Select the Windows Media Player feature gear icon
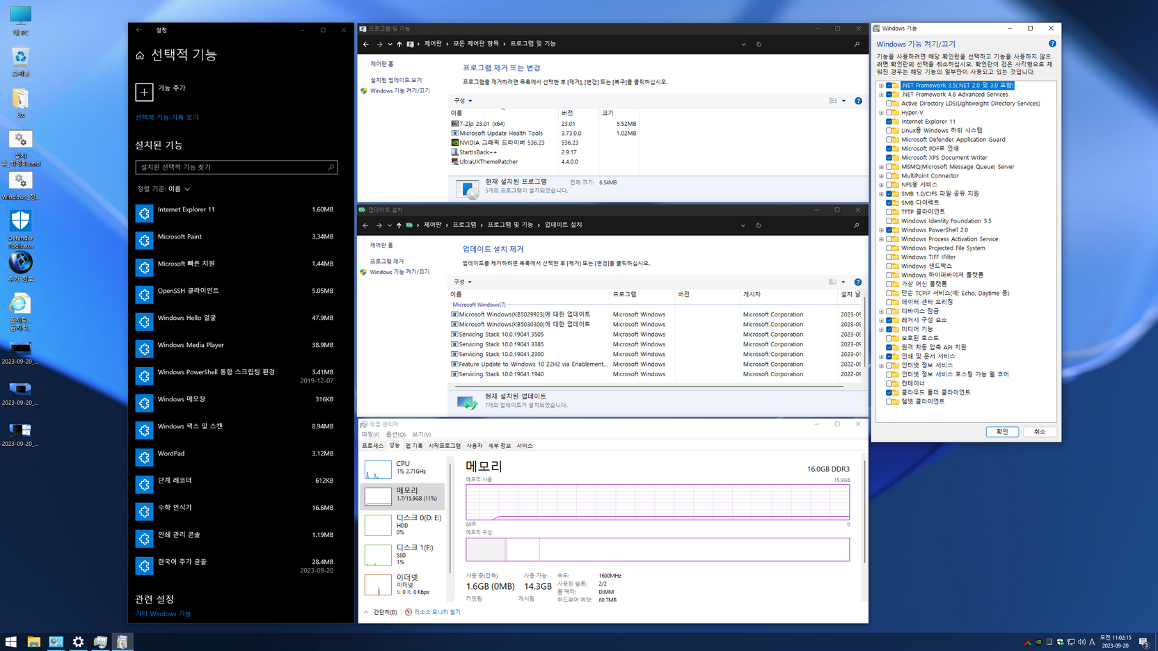This screenshot has width=1158, height=651. coord(144,348)
